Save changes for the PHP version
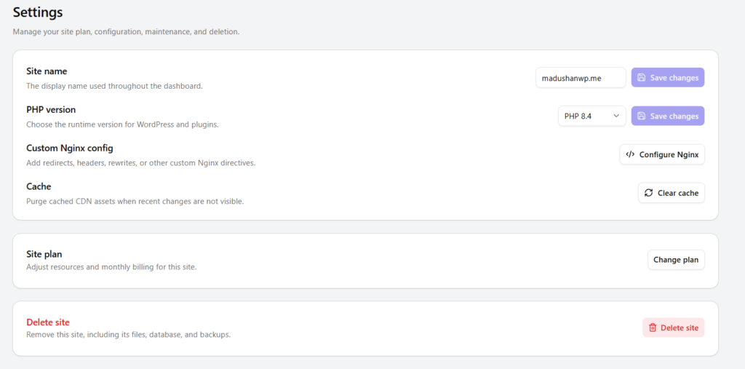 (x=668, y=116)
